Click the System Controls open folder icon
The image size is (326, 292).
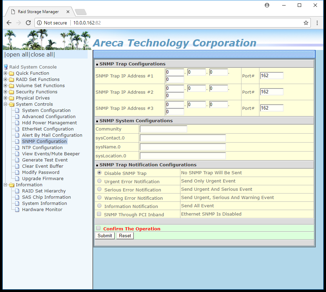click(12, 104)
